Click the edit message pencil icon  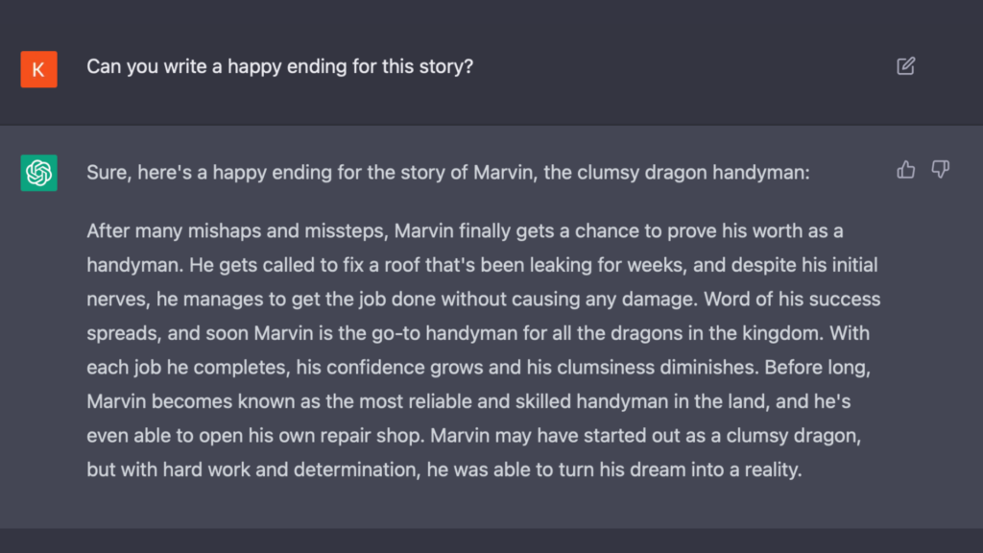click(905, 66)
